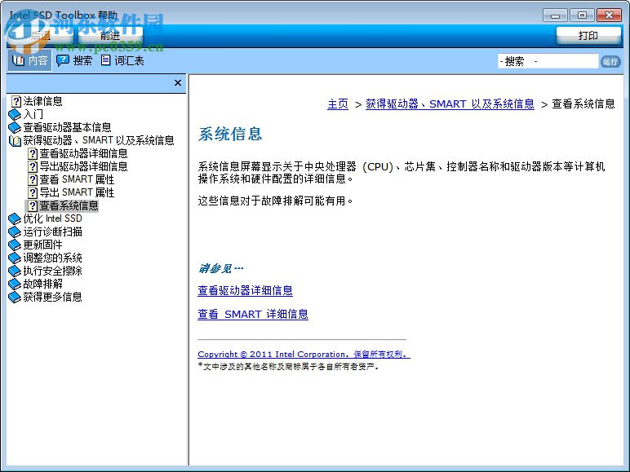Click the topic icon beside 查看 SMART 属性
Screen dimensions: 630x472
33,180
